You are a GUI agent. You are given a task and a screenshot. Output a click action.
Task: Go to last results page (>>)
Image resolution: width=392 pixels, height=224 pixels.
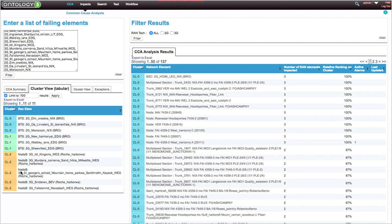click(x=384, y=61)
